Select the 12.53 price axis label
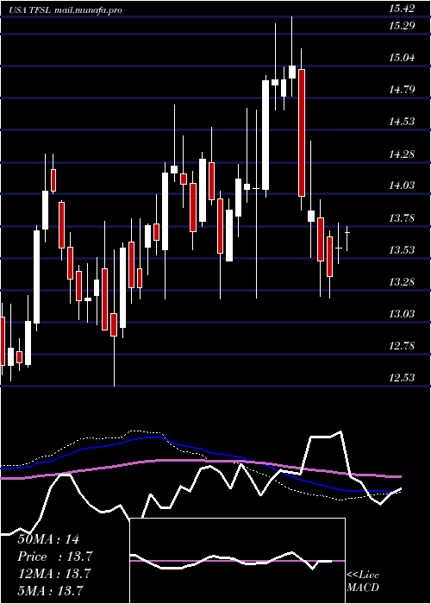The width and height of the screenshot is (431, 604). coord(402,378)
